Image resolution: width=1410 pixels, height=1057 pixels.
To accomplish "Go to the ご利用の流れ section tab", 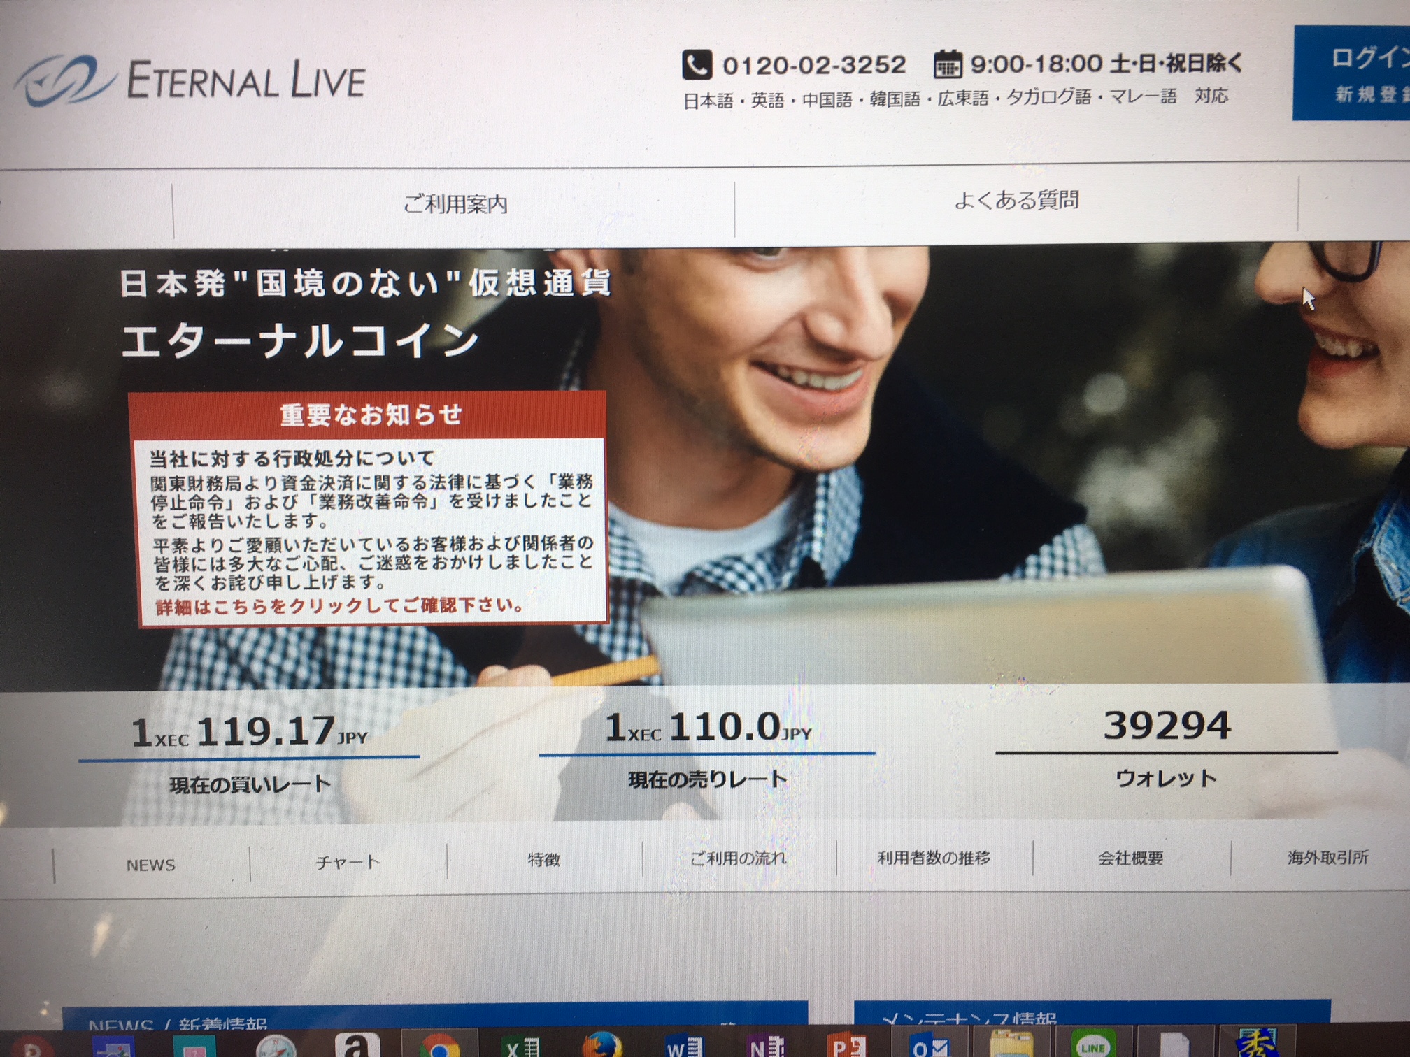I will point(739,858).
